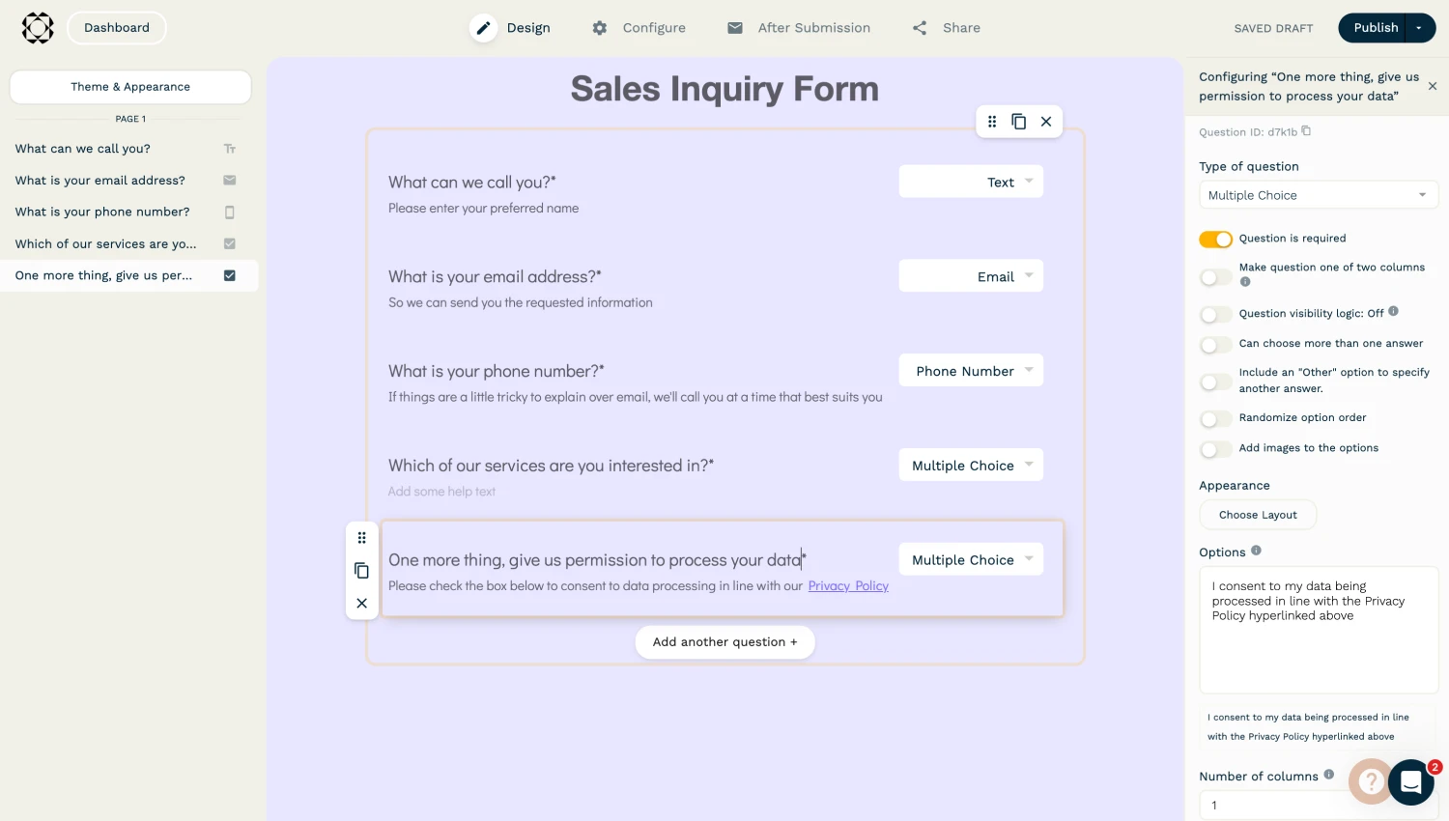Duplicate the question block using the copy icon
This screenshot has height=821, width=1449.
pyautogui.click(x=362, y=571)
